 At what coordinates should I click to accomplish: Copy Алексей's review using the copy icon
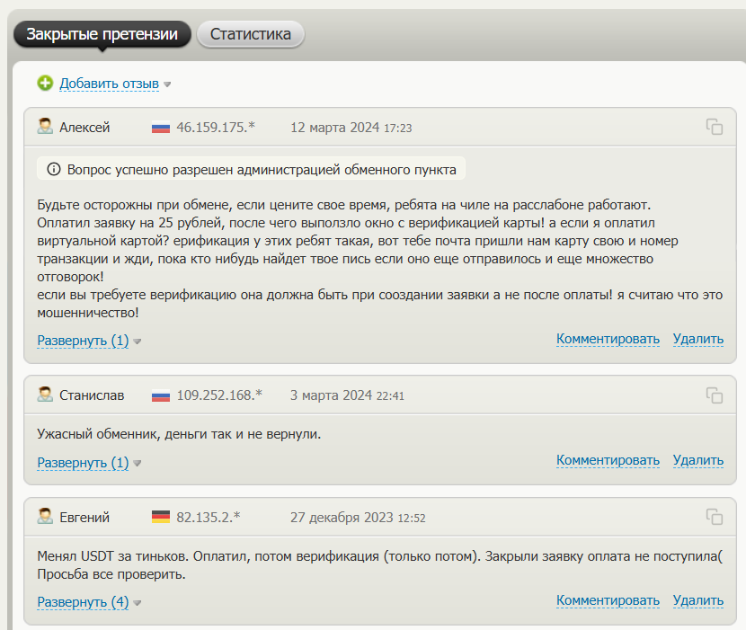715,127
